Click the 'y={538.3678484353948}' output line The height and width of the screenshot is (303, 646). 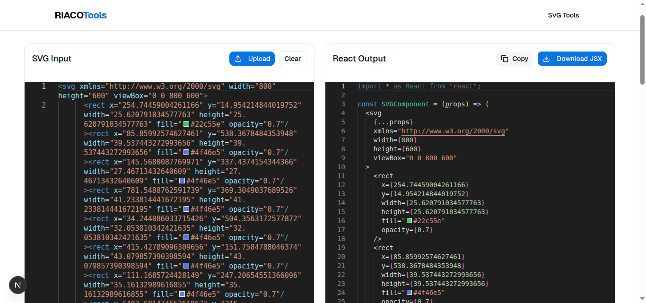tap(423, 266)
